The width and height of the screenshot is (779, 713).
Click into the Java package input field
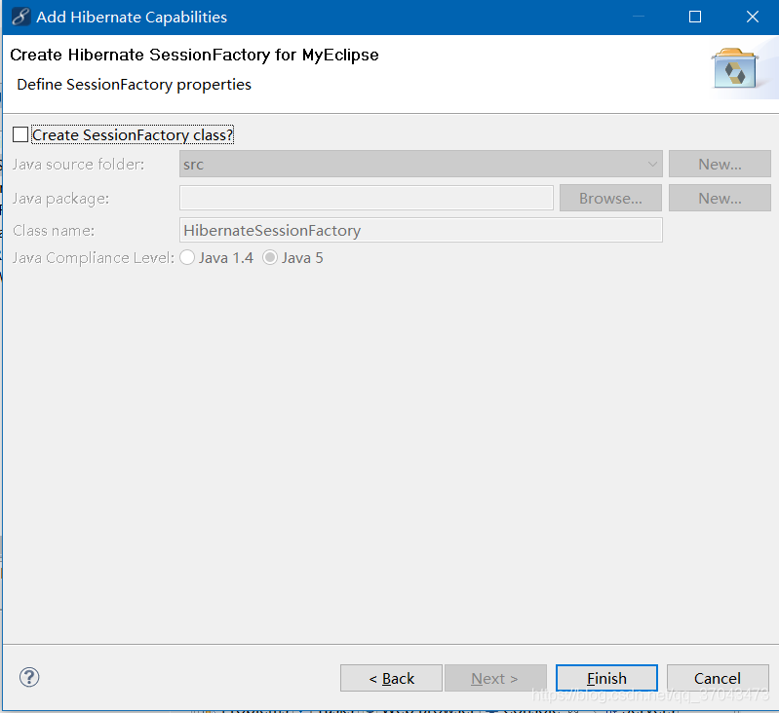point(367,198)
